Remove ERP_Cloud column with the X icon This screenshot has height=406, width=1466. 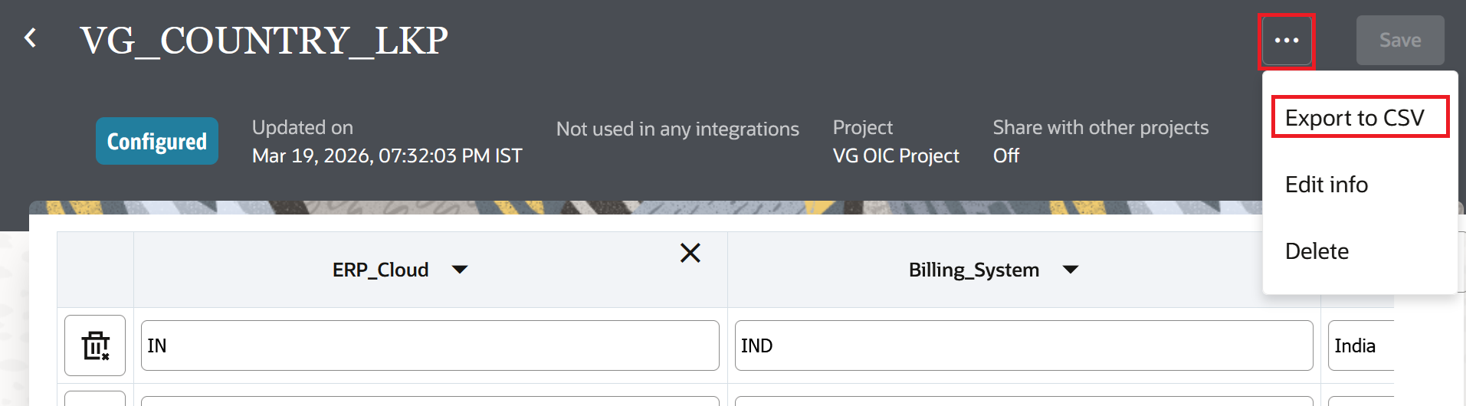pos(690,253)
